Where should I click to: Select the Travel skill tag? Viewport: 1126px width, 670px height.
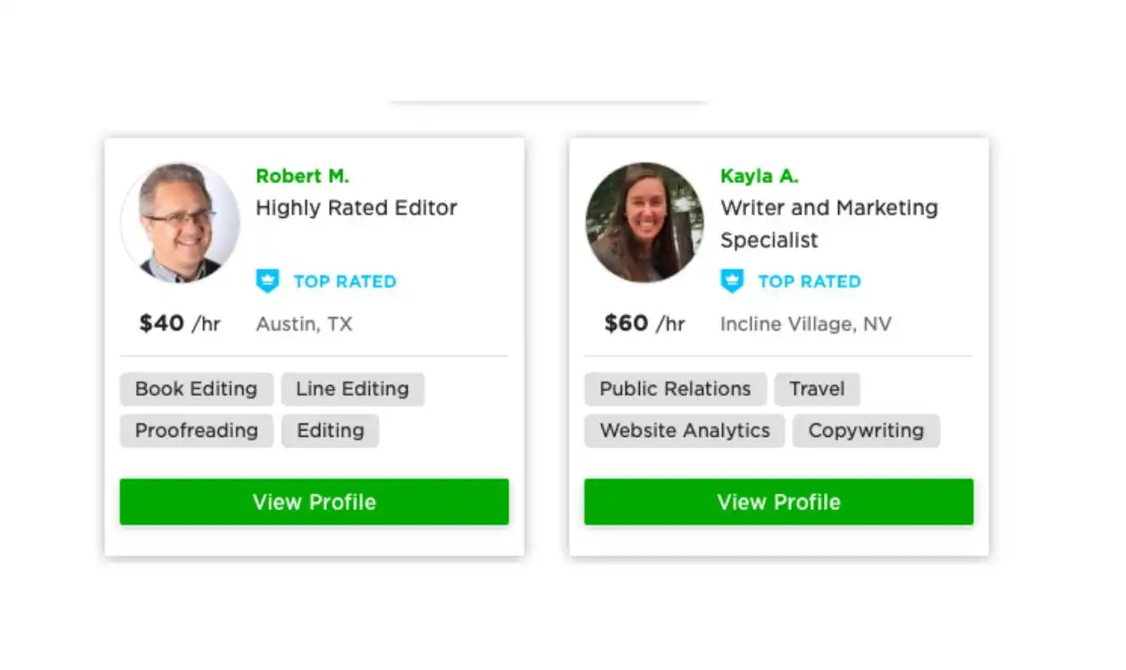tap(817, 389)
